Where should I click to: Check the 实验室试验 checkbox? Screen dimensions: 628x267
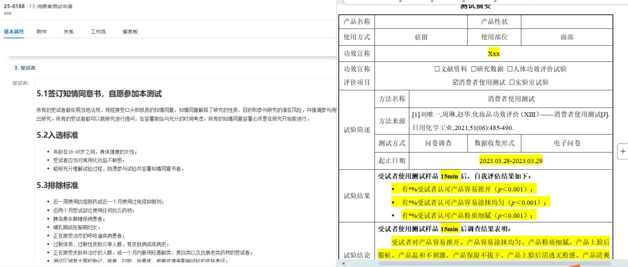[512, 82]
